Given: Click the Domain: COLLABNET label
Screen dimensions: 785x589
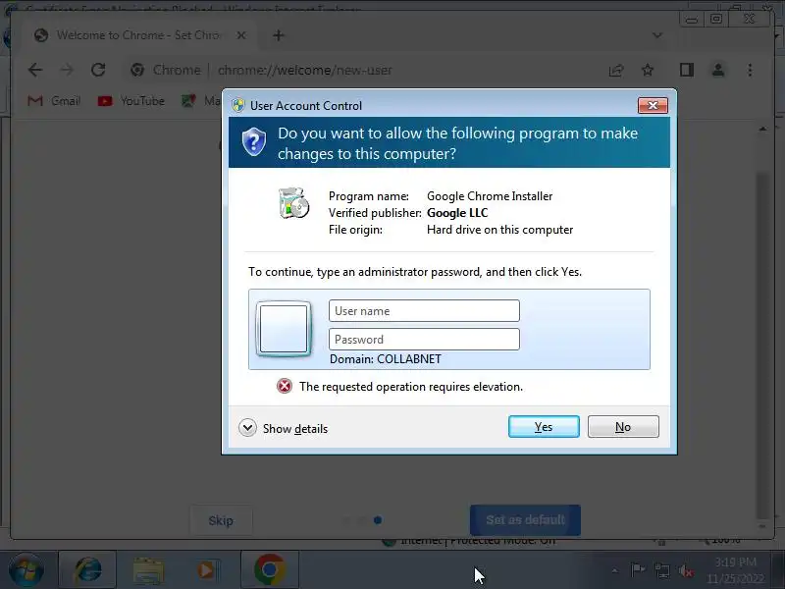Looking at the screenshot, I should [x=386, y=359].
